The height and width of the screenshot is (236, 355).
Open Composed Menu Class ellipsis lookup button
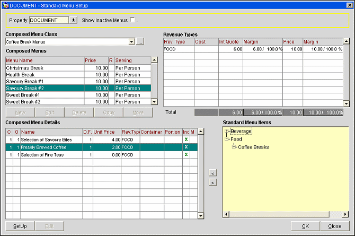tap(140, 41)
